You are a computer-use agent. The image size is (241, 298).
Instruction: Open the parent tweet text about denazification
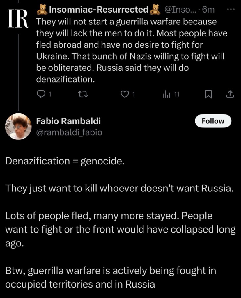pos(131,51)
